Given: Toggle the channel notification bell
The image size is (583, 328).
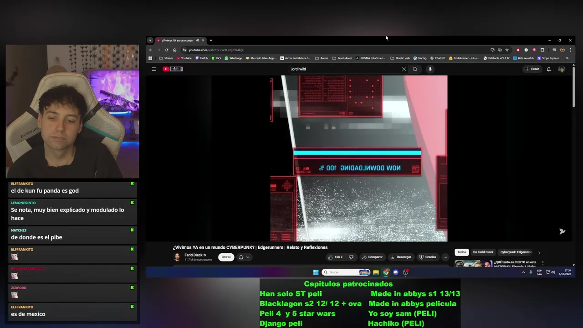Looking at the screenshot, I should tap(241, 257).
